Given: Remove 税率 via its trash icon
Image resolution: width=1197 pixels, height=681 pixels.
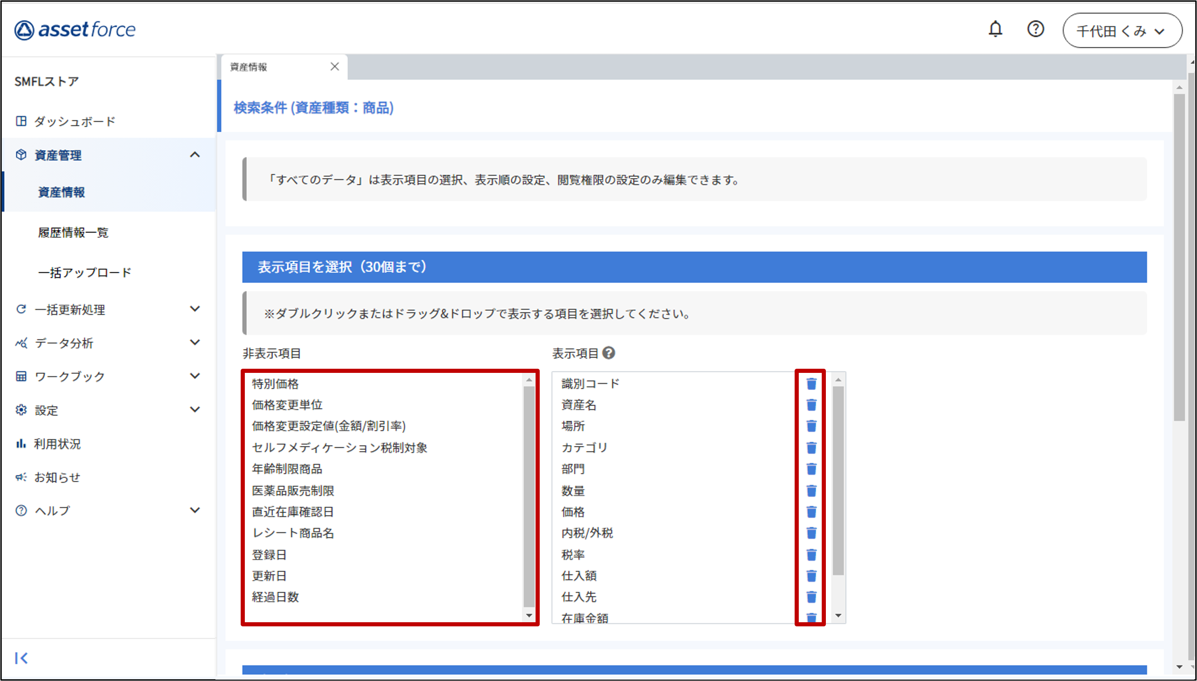Looking at the screenshot, I should click(x=811, y=555).
